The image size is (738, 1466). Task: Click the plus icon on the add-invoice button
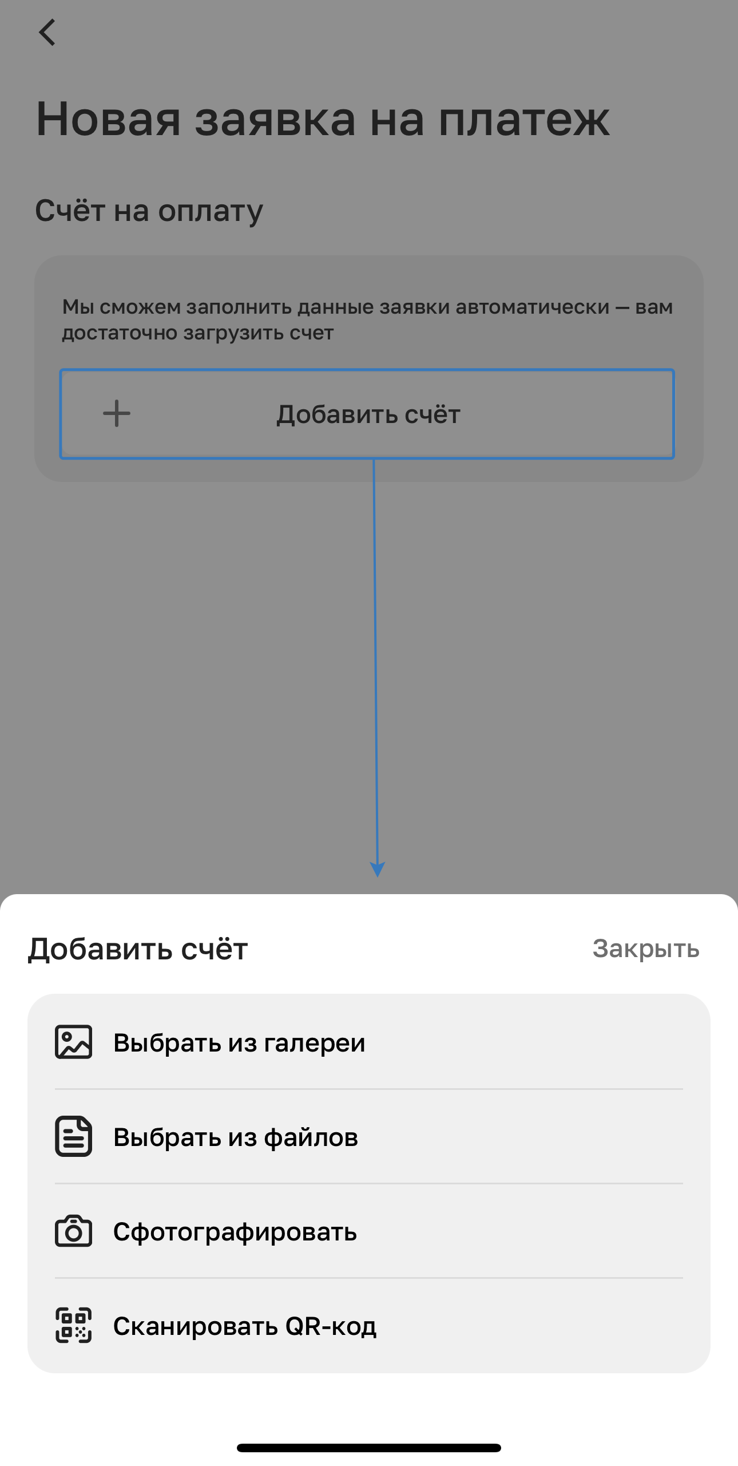pyautogui.click(x=117, y=413)
